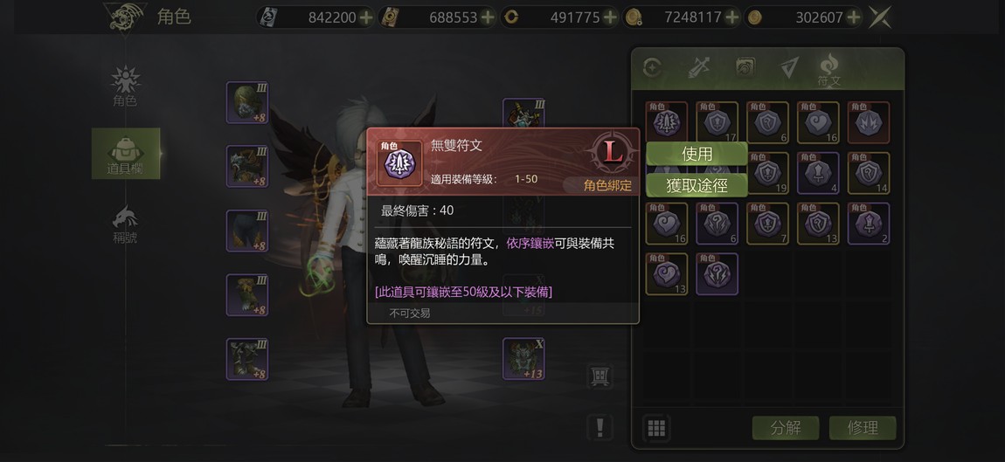
Task: Open the first circular inventory category tab
Action: [653, 67]
